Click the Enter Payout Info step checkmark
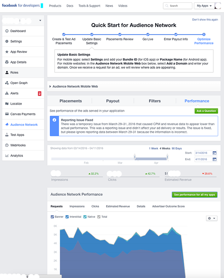 click(176, 34)
